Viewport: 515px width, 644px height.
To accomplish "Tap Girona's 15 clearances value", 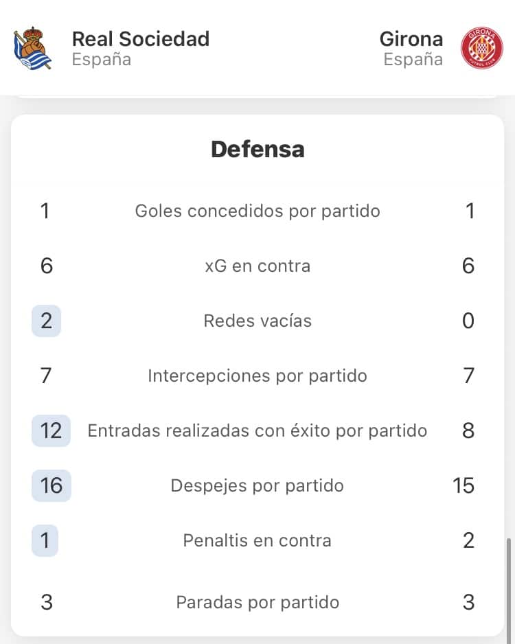I will 463,485.
